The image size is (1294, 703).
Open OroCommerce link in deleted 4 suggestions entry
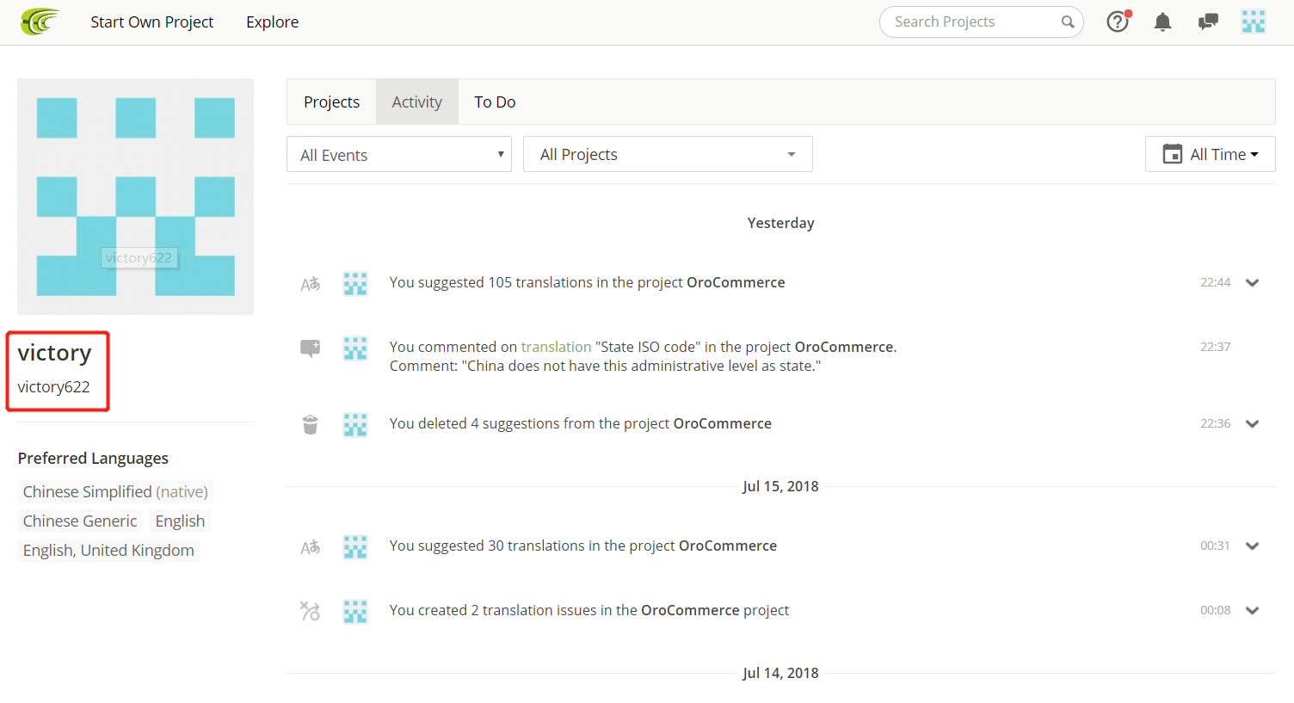(x=723, y=423)
